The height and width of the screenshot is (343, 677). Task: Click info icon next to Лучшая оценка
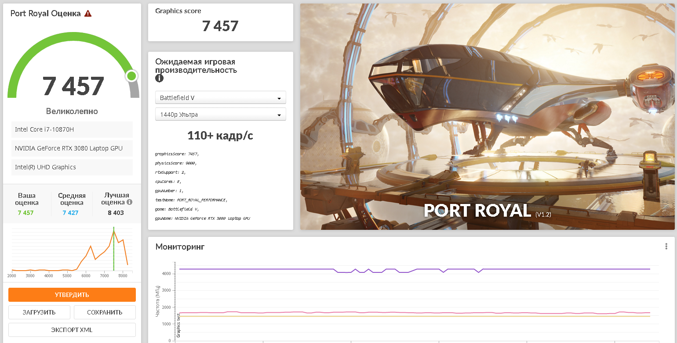click(x=129, y=202)
